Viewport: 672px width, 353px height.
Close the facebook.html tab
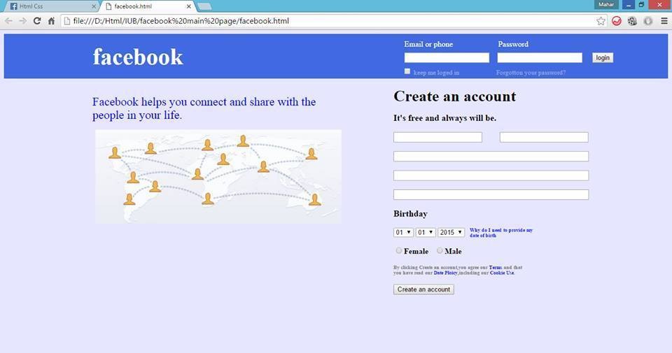pyautogui.click(x=188, y=6)
